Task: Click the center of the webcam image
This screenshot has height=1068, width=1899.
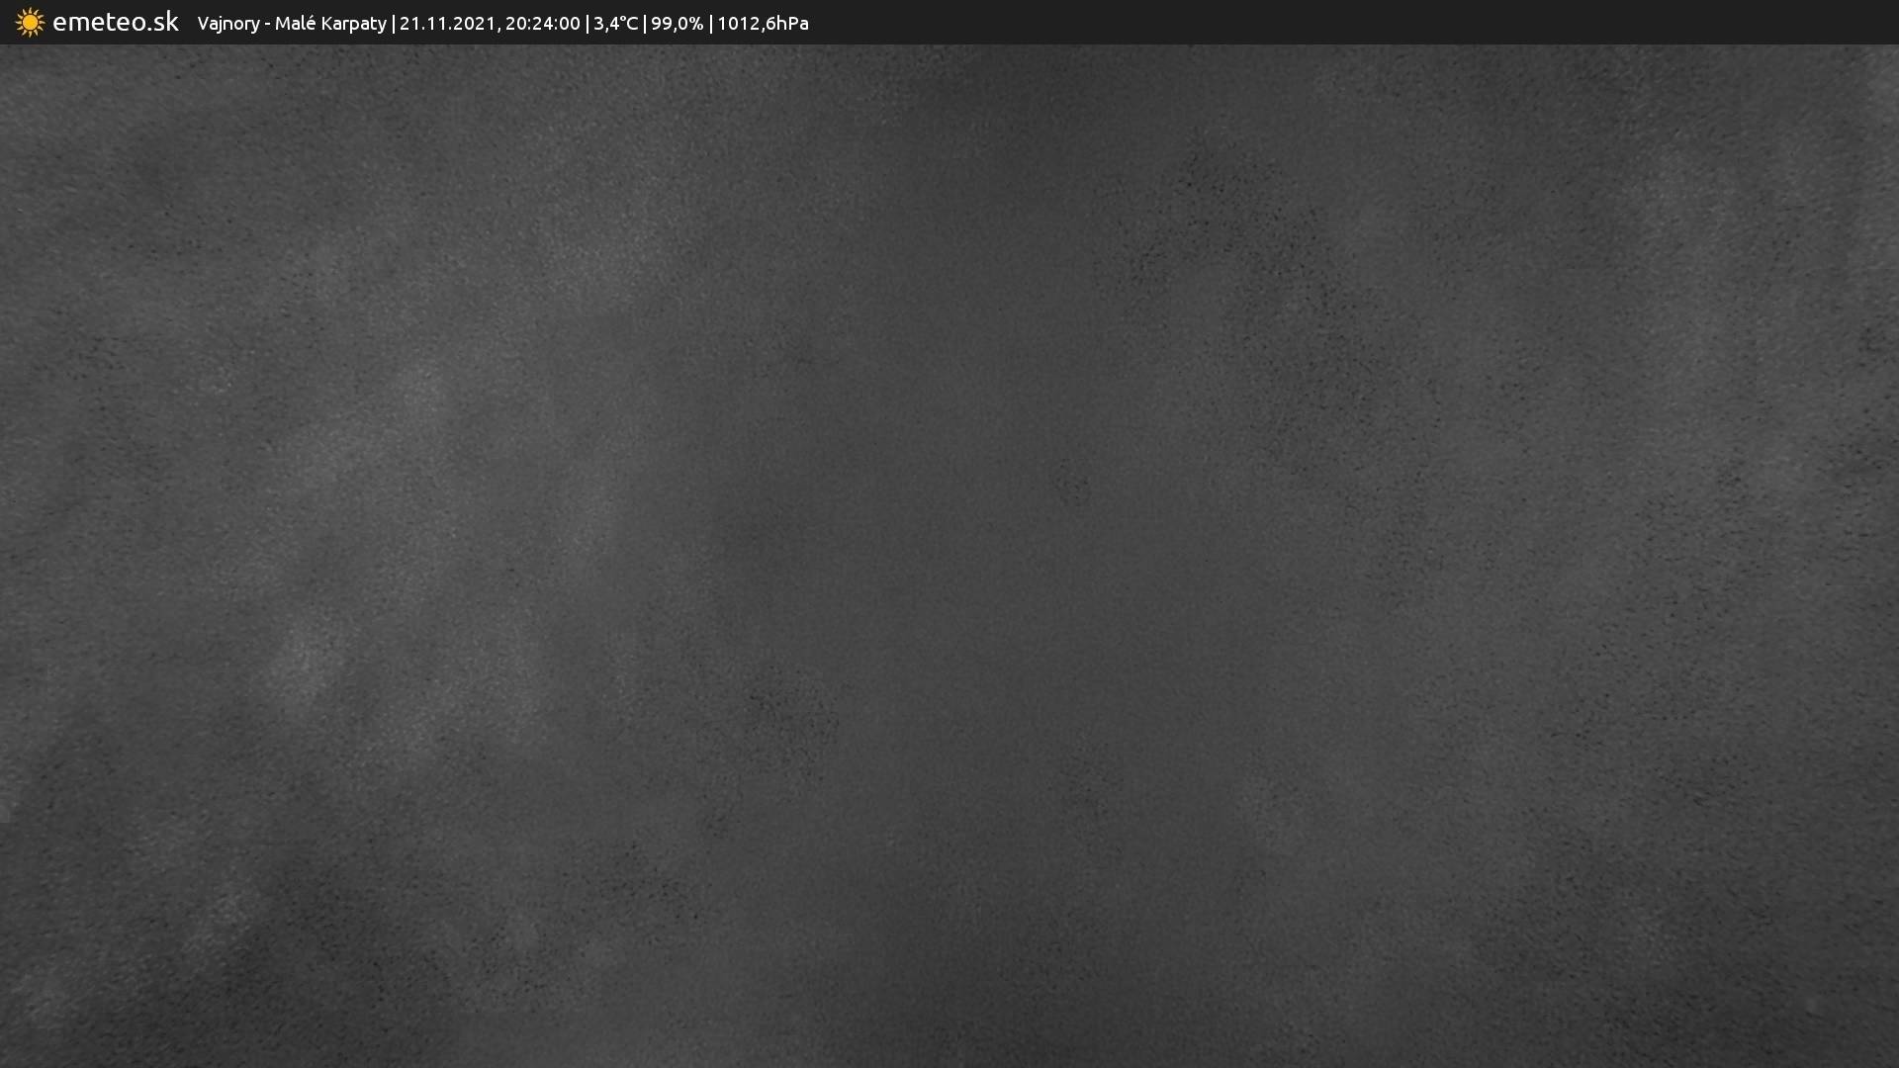Action: tap(949, 556)
